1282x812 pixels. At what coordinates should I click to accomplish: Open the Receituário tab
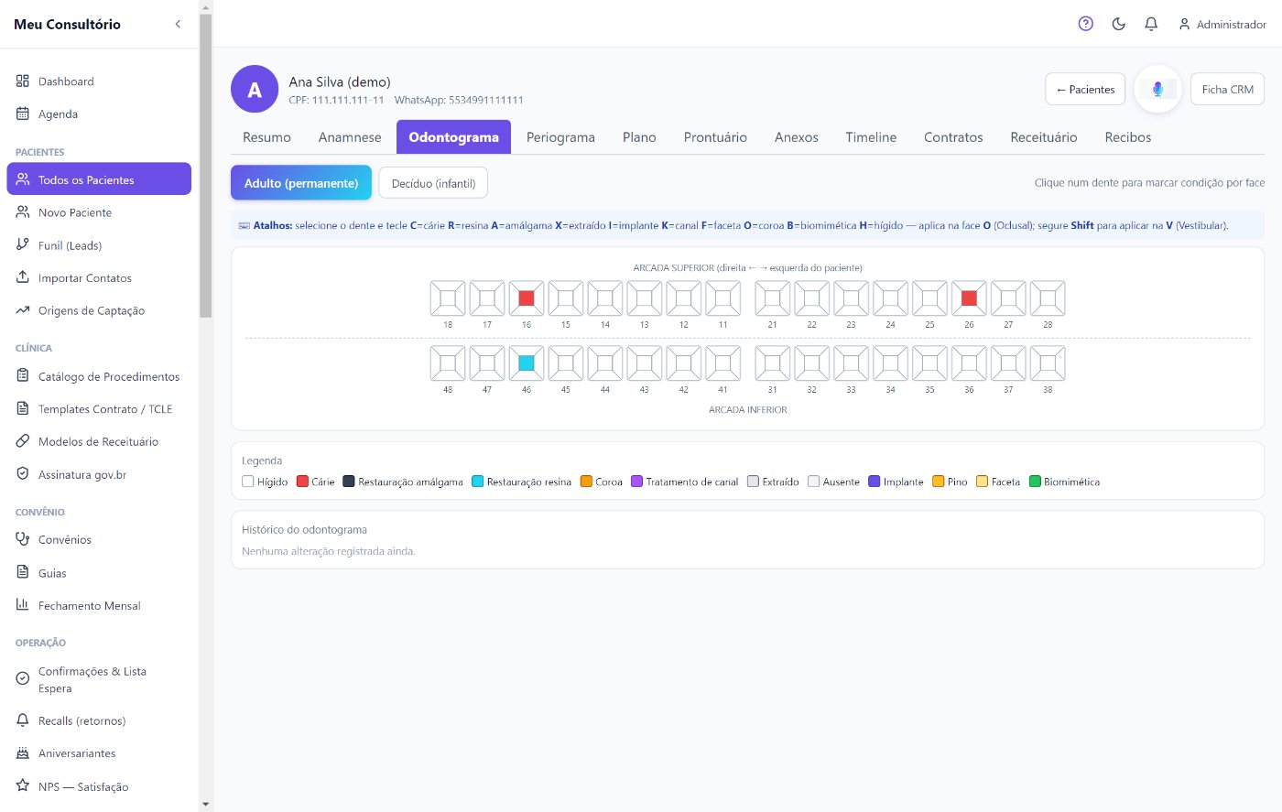tap(1044, 137)
